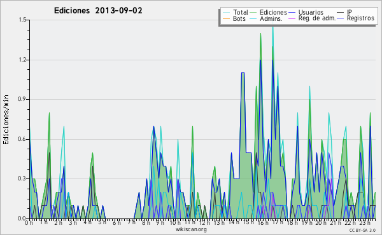Click the 'Ediciones' legend label
This screenshot has width=382, height=235.
pyautogui.click(x=273, y=12)
